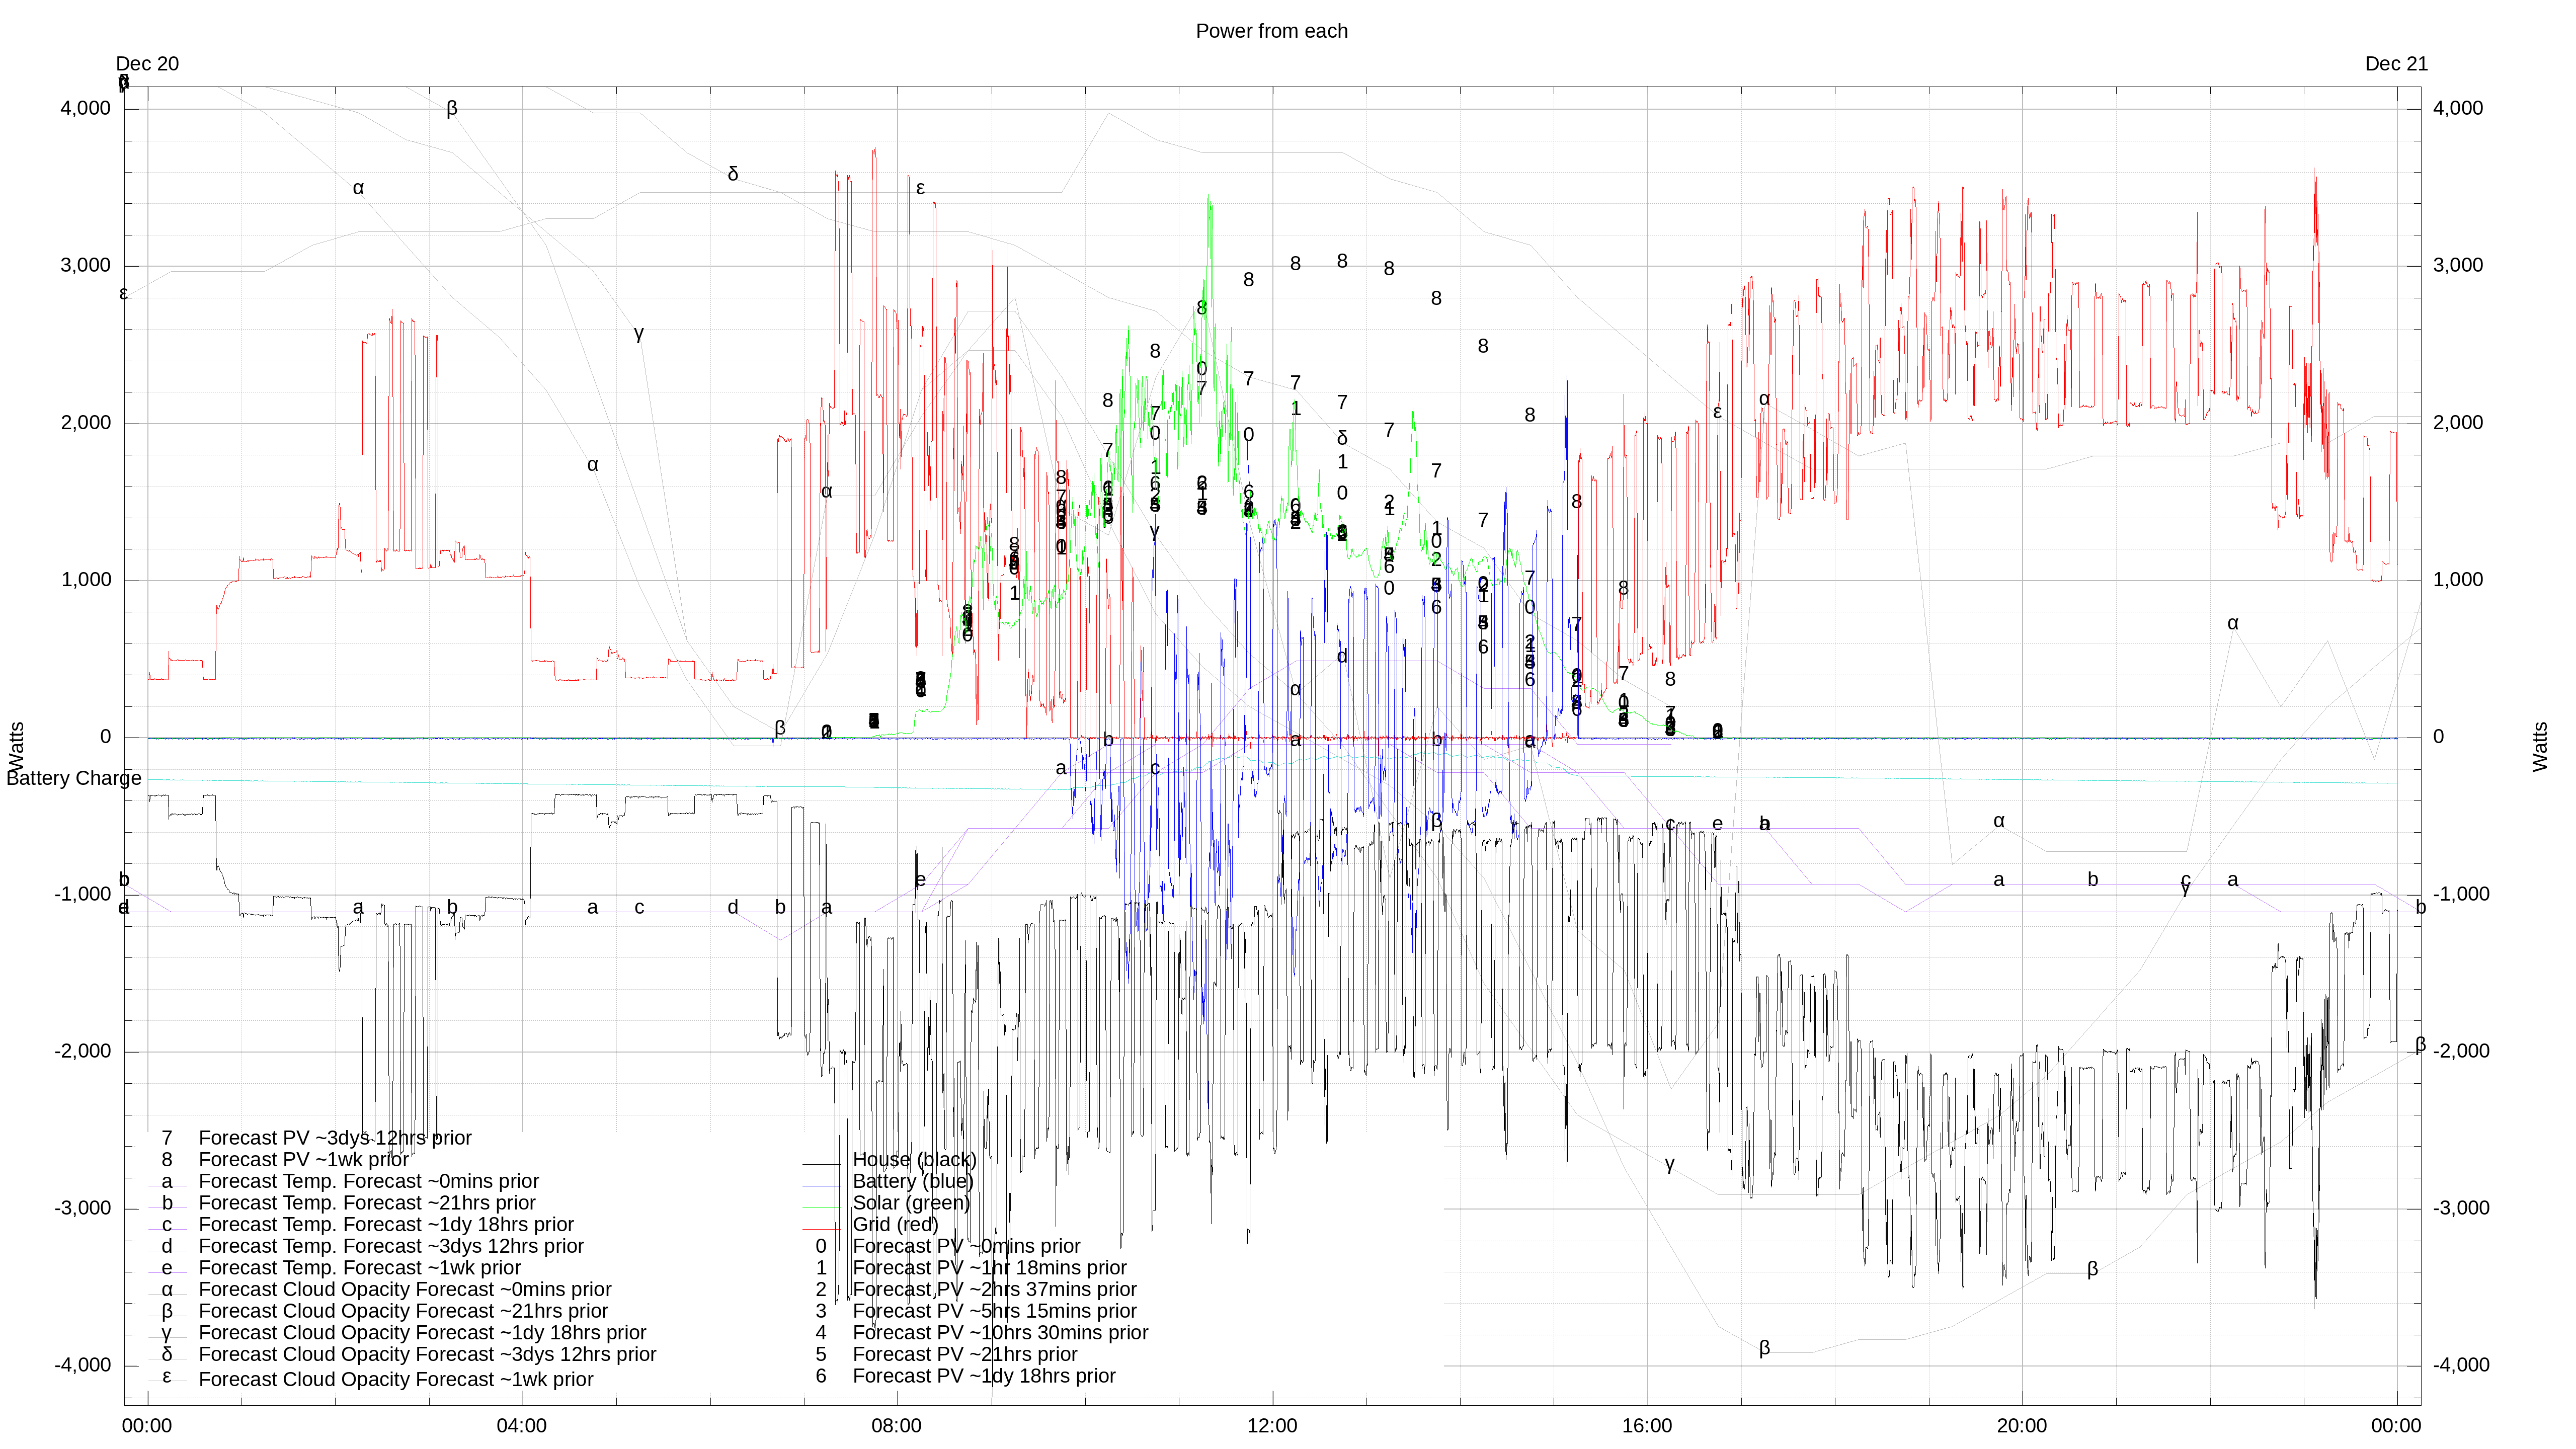Click the '20:00' time axis tick
Viewport: 2576px width, 1449px height.
(x=2021, y=1426)
